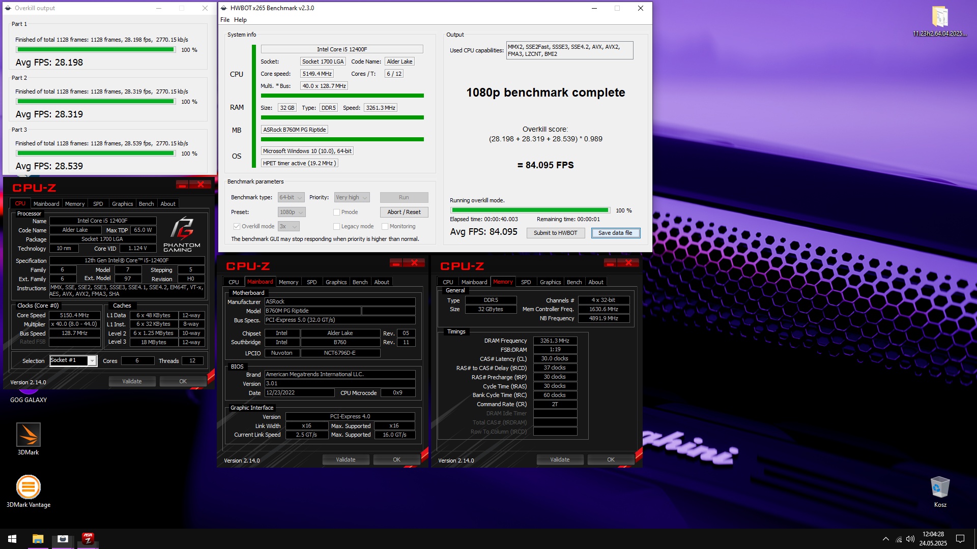
Task: Switch to Mainboard tab in CPU-Z CPU window
Action: pyautogui.click(x=46, y=204)
